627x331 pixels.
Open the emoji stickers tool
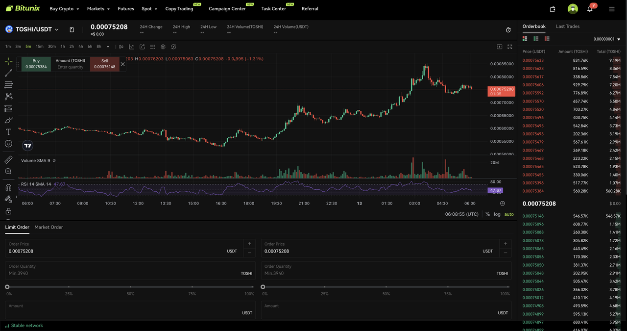pos(8,143)
